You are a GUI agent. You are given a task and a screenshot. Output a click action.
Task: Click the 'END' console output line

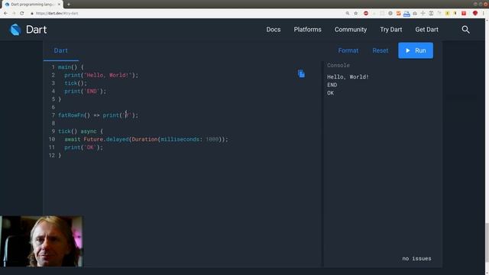(x=332, y=85)
